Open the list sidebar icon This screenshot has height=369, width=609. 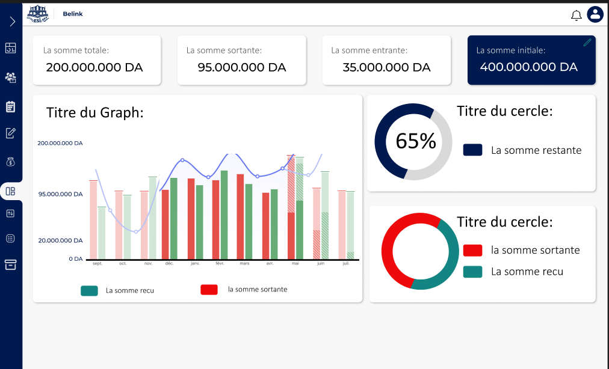coord(11,239)
